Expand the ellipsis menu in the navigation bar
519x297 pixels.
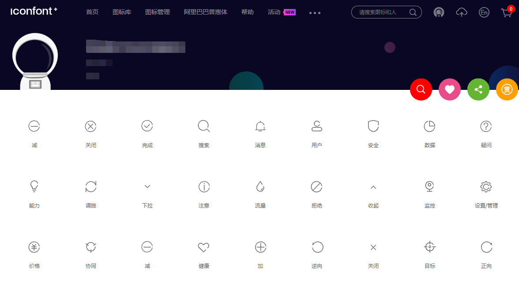(314, 12)
